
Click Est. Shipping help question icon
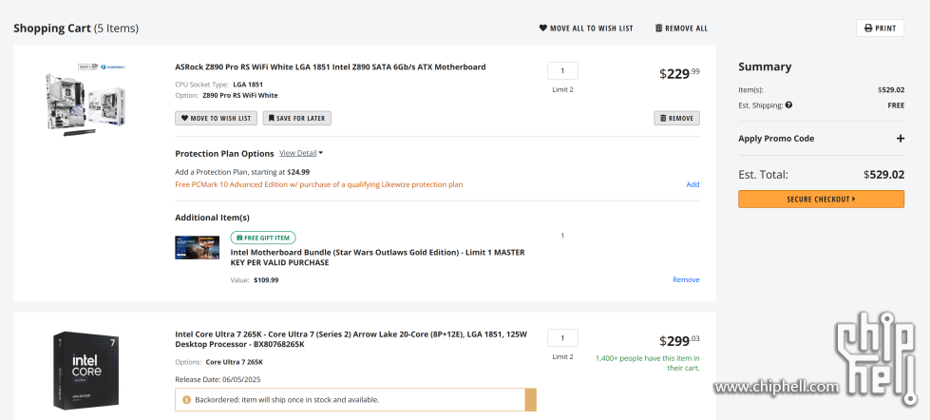788,105
